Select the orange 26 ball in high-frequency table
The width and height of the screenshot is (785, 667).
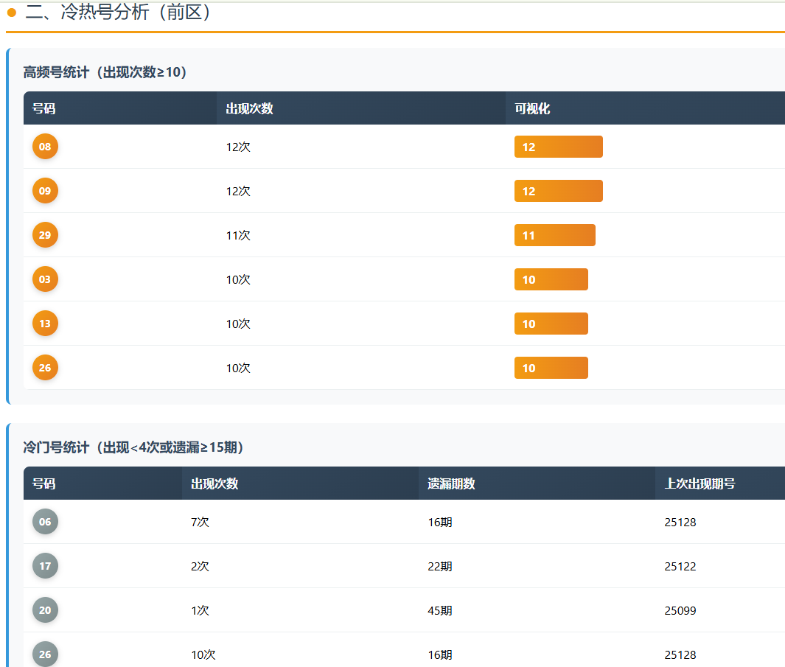point(45,368)
